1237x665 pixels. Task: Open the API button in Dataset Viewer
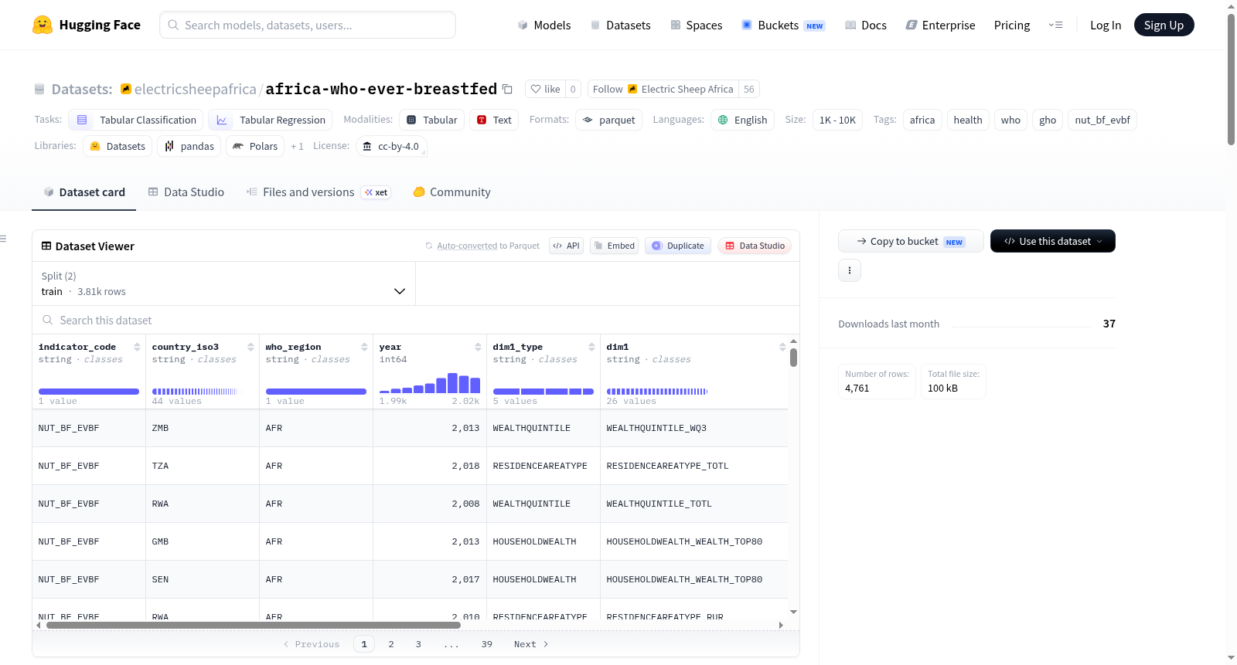pos(566,246)
